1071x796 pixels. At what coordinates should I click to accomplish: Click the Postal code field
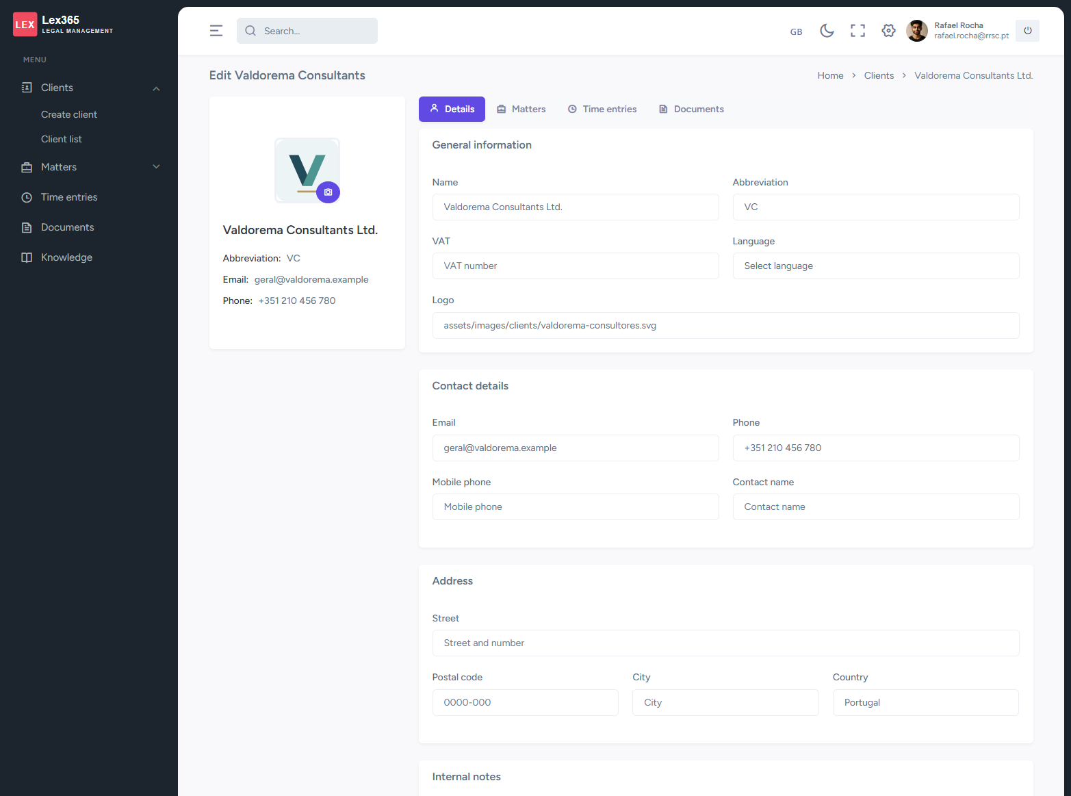coord(526,703)
